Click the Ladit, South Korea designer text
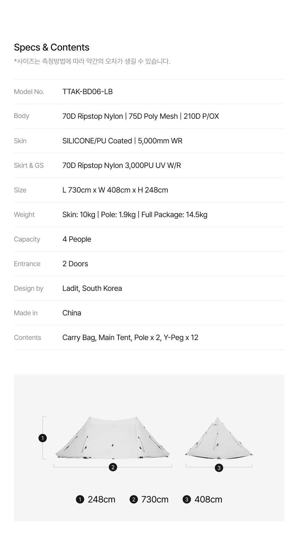The image size is (298, 535). click(x=92, y=288)
